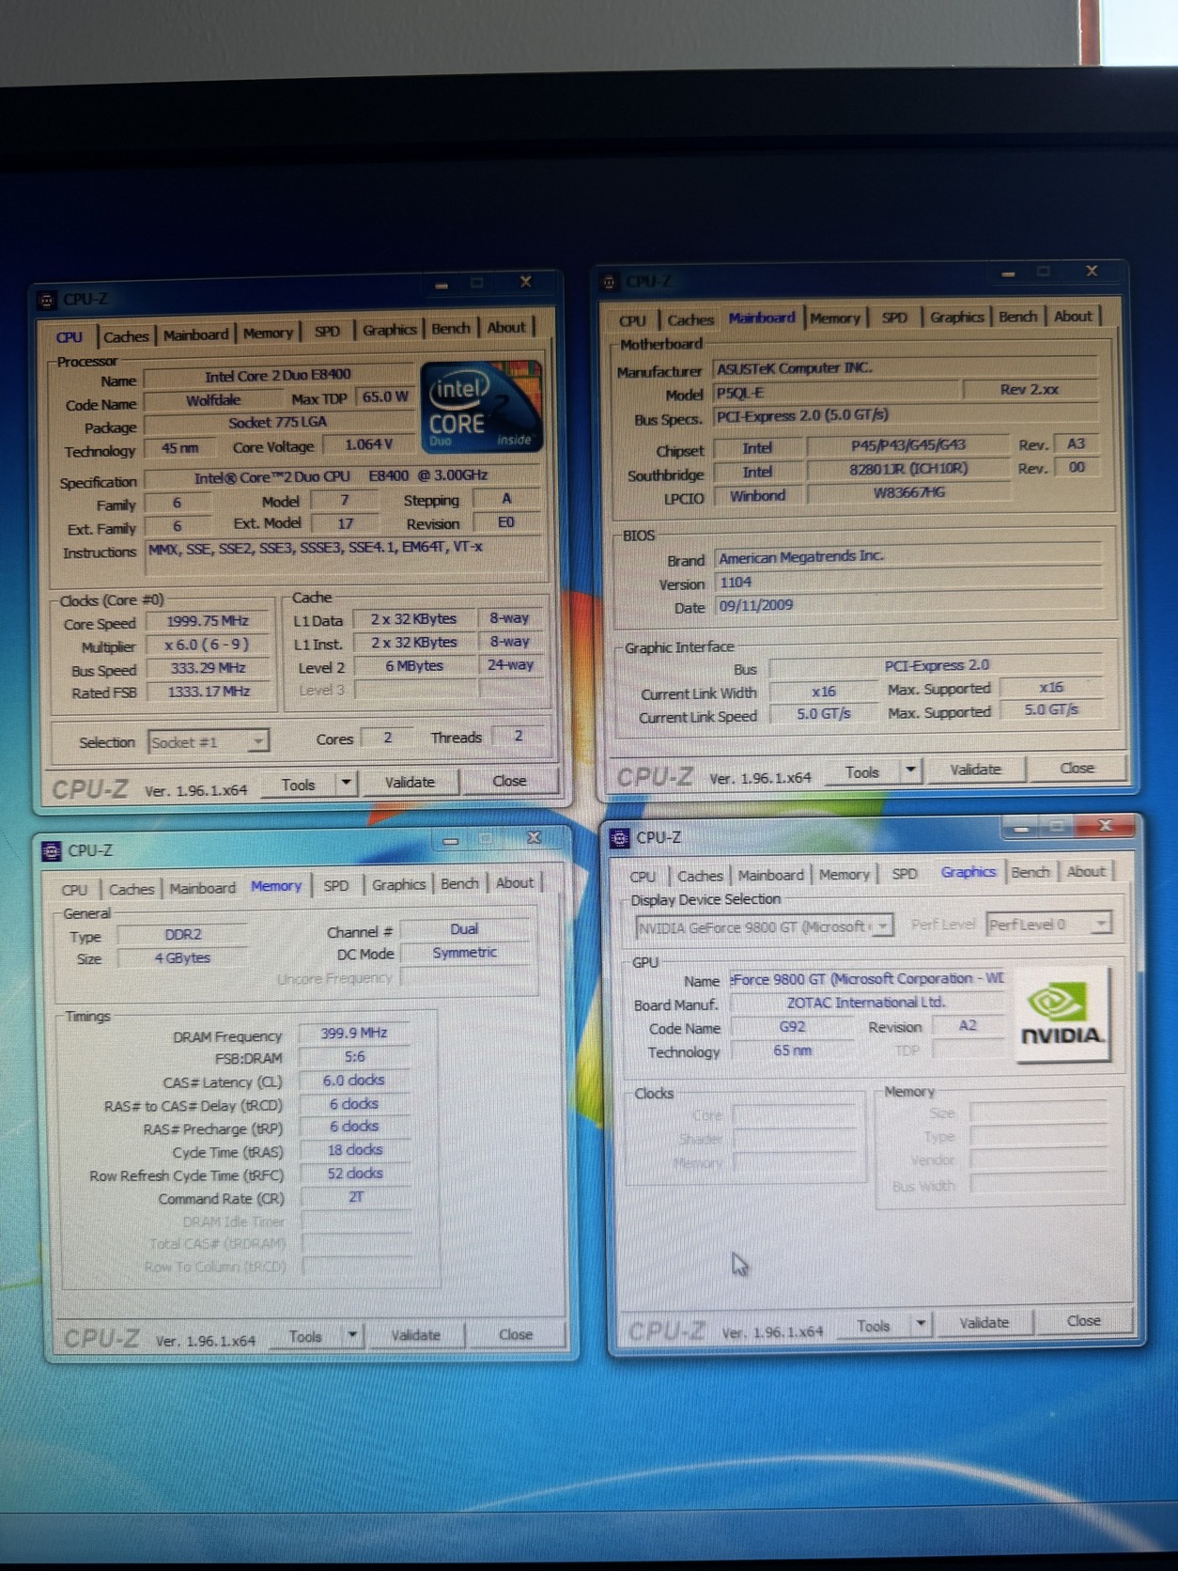This screenshot has width=1178, height=1571.
Task: Expand Tools dropdown arrow in Memory window
Action: 352,1335
